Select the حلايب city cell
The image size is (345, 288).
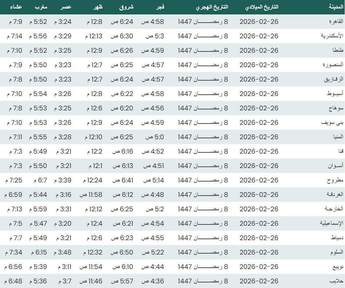coord(336,281)
